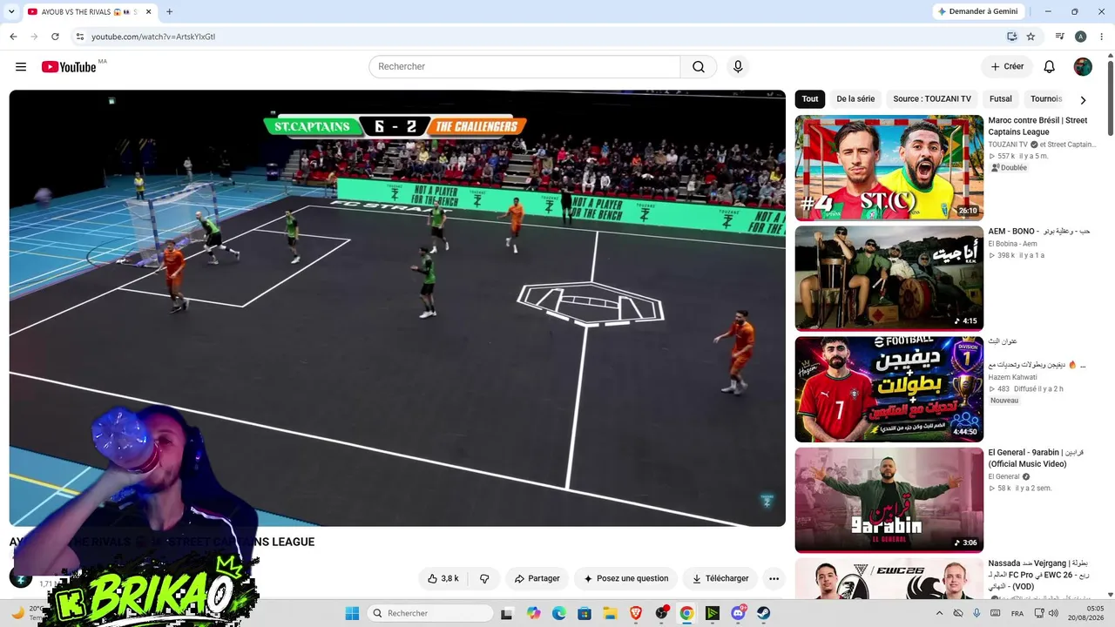Viewport: 1115px width, 627px height.
Task: Select the Tout filter chip
Action: point(810,99)
